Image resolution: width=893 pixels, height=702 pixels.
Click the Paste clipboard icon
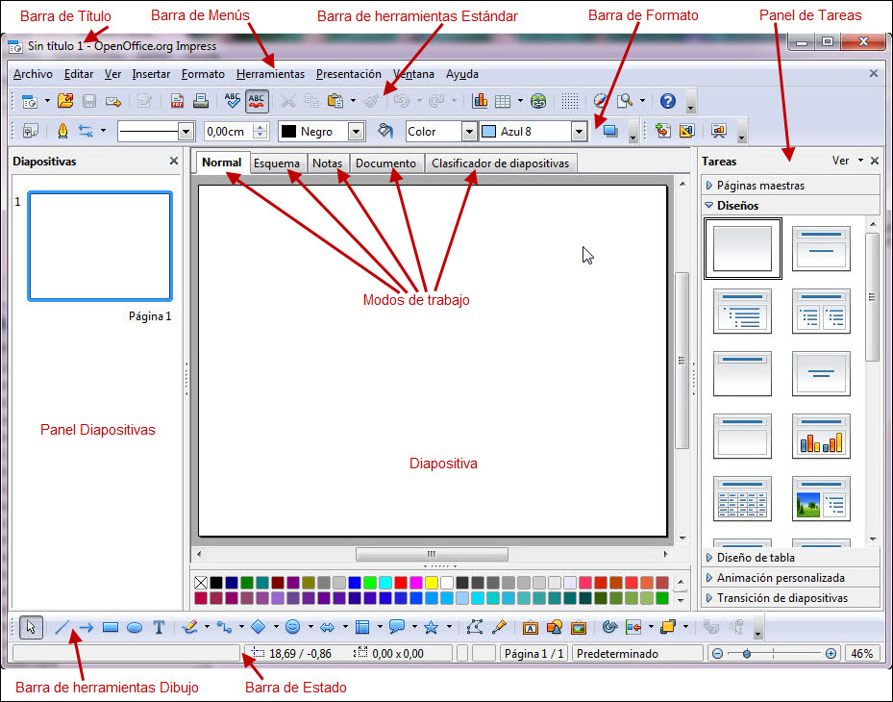335,101
